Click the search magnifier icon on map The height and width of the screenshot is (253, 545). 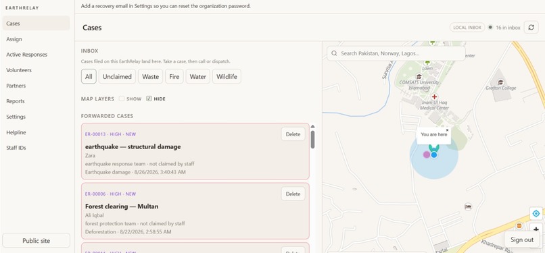pos(334,53)
